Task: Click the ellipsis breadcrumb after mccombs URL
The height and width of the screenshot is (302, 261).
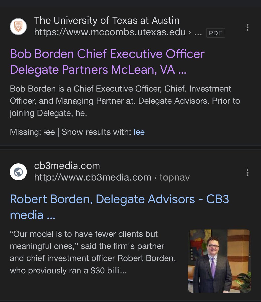Action: pyautogui.click(x=198, y=32)
